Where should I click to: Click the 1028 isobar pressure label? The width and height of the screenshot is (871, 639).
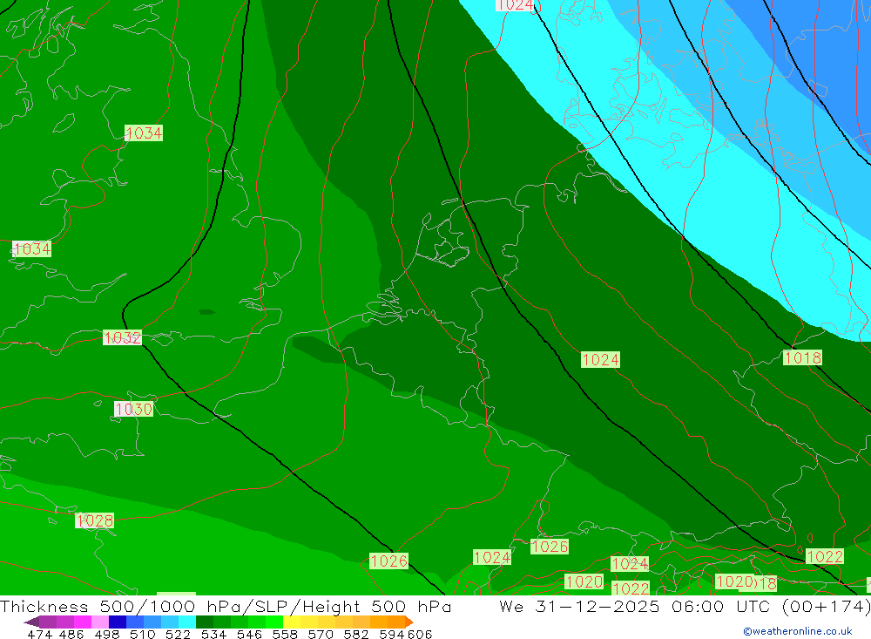pyautogui.click(x=94, y=520)
